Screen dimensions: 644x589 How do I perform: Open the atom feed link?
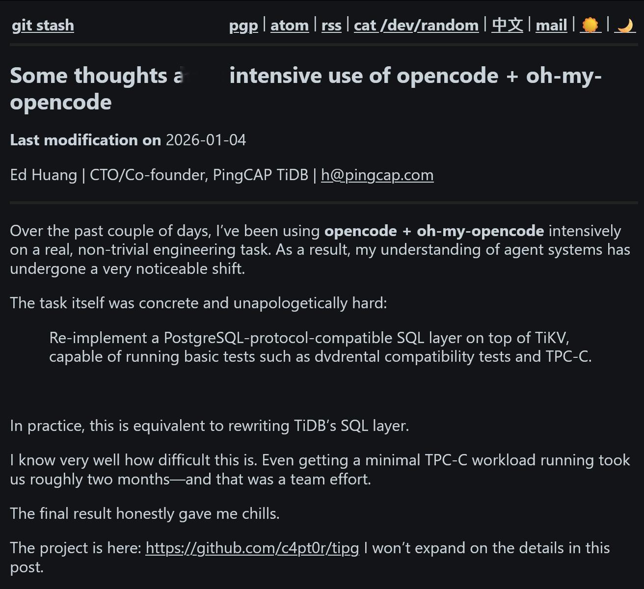pos(290,25)
